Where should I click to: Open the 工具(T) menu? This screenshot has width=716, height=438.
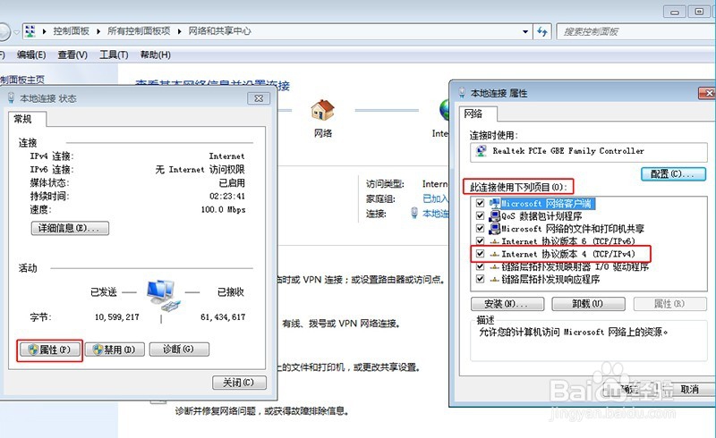pyautogui.click(x=114, y=55)
